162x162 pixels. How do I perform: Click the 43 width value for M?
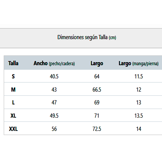pos(54,90)
